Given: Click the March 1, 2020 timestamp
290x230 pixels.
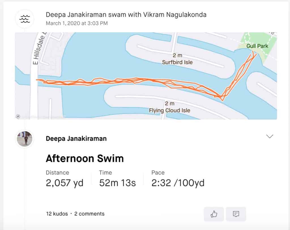Looking at the screenshot, I should 77,23.
